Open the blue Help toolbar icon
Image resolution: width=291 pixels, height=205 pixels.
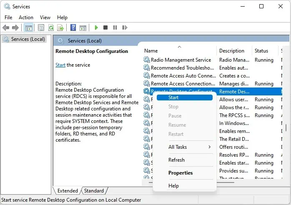point(73,28)
